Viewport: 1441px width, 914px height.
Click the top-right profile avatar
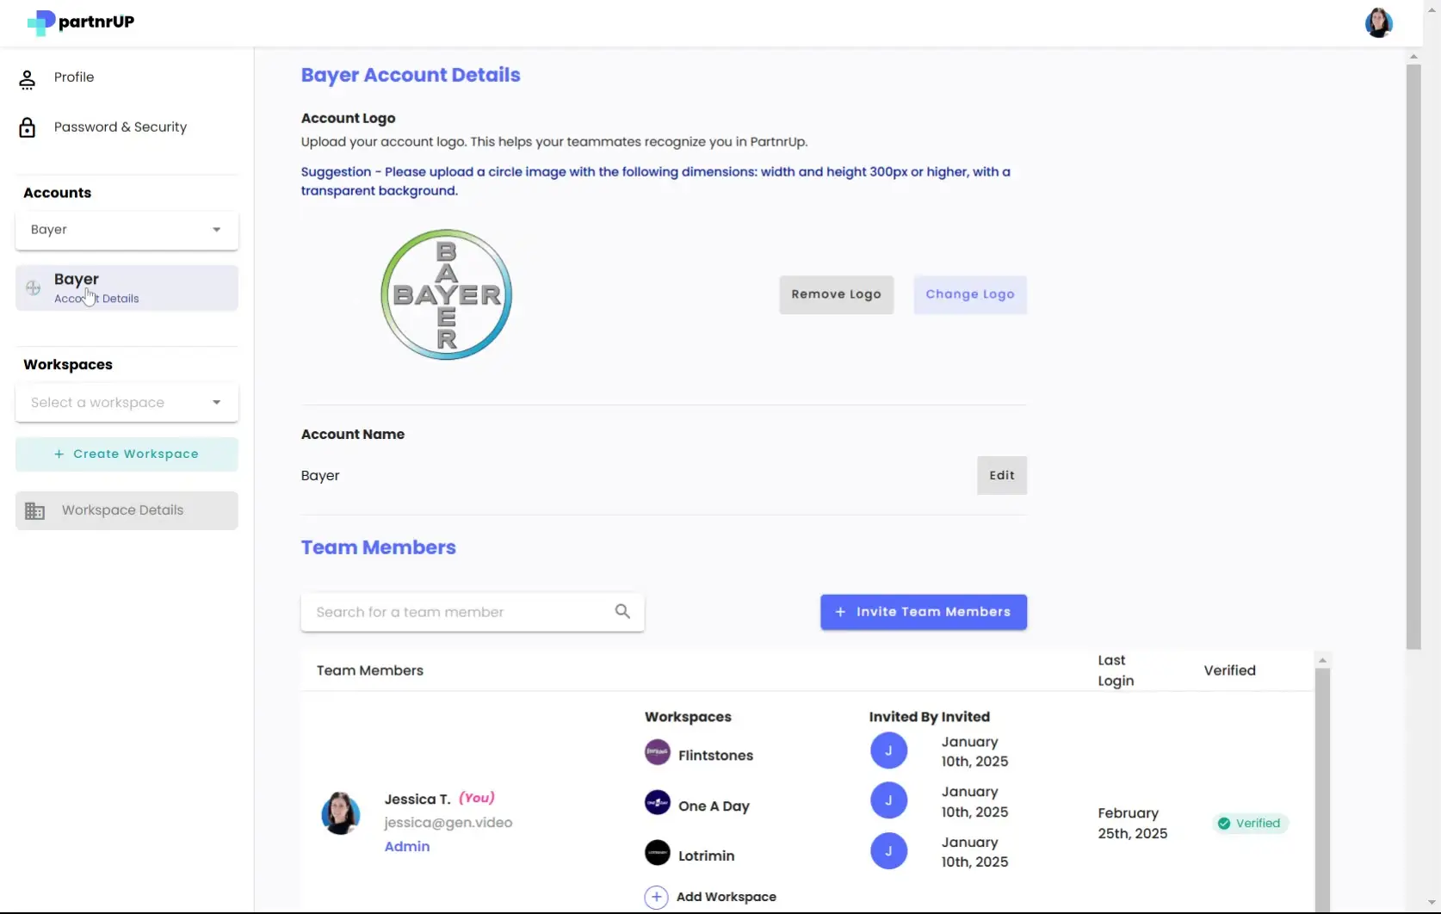(1378, 22)
